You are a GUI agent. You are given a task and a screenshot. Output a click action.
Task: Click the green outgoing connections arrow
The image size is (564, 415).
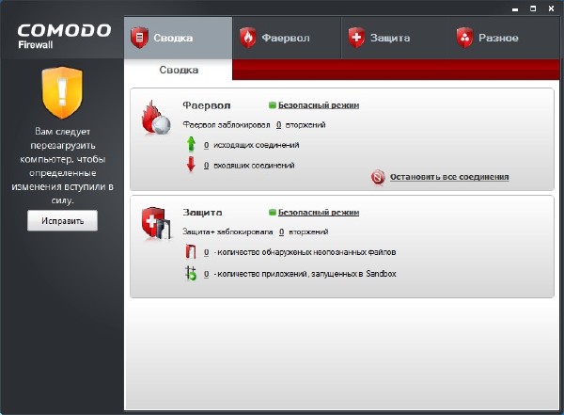[190, 145]
